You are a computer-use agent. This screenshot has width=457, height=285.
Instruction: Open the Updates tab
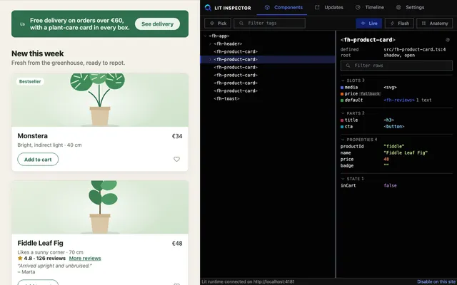tap(329, 8)
